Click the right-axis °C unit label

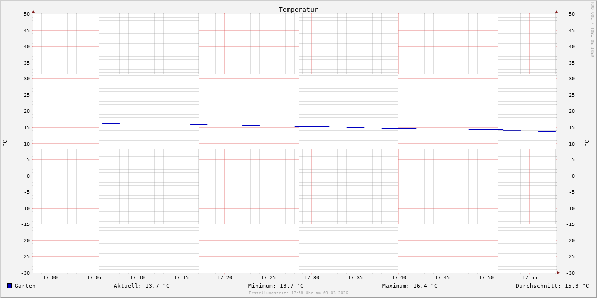click(x=586, y=143)
